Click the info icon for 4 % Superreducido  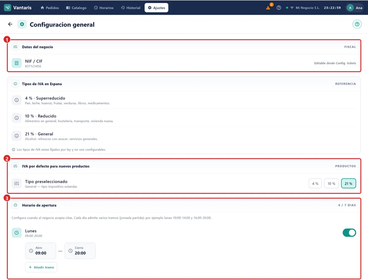[x=17, y=100]
